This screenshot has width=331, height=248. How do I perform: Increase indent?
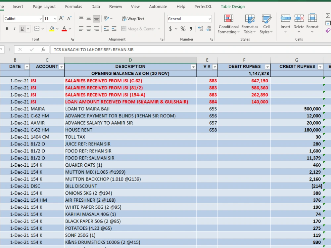114,29
